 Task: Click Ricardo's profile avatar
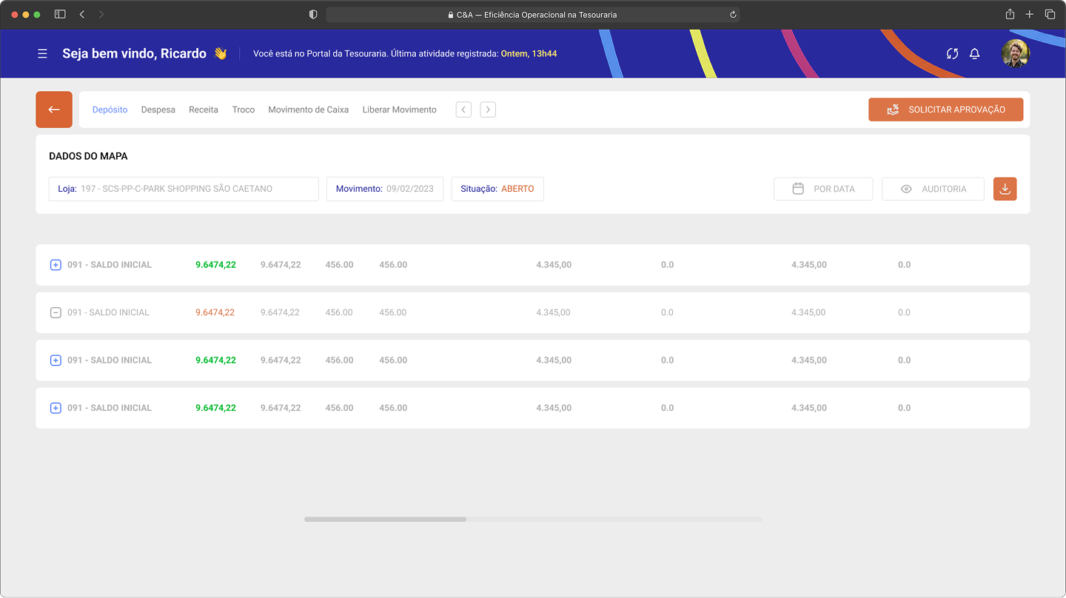tap(1016, 53)
